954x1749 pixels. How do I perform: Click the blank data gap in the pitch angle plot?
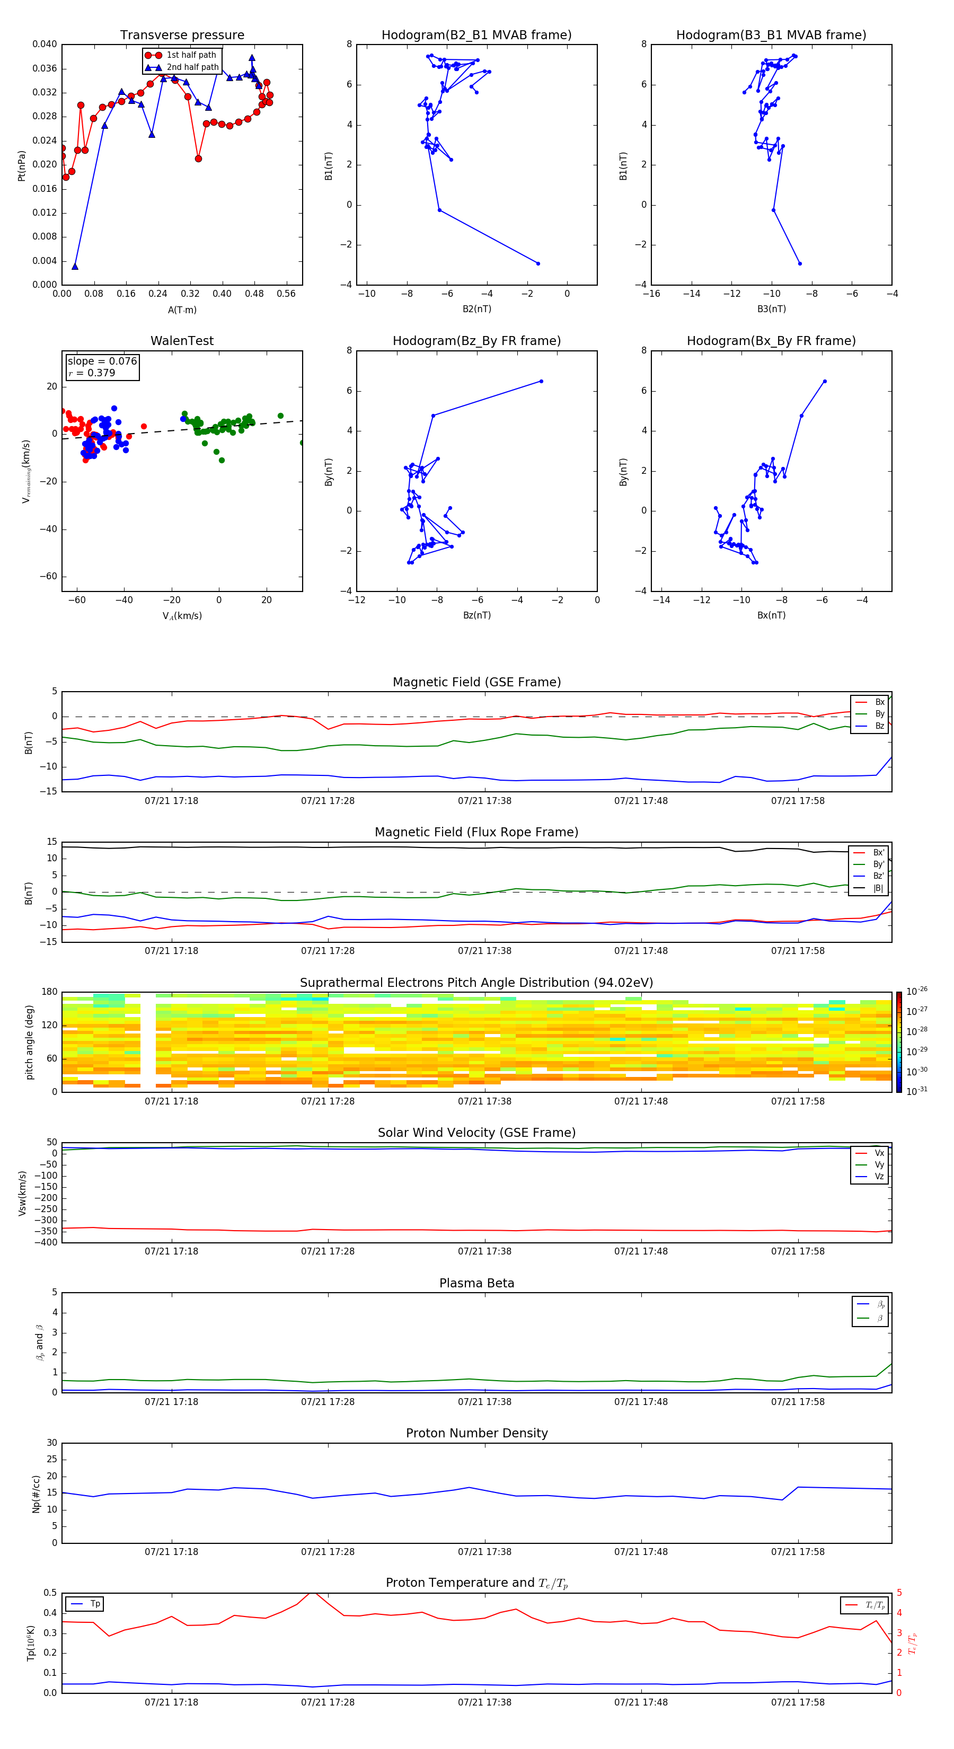click(x=148, y=1042)
